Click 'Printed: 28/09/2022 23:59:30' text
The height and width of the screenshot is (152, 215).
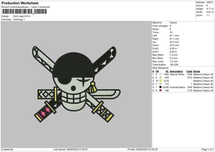click(143, 149)
